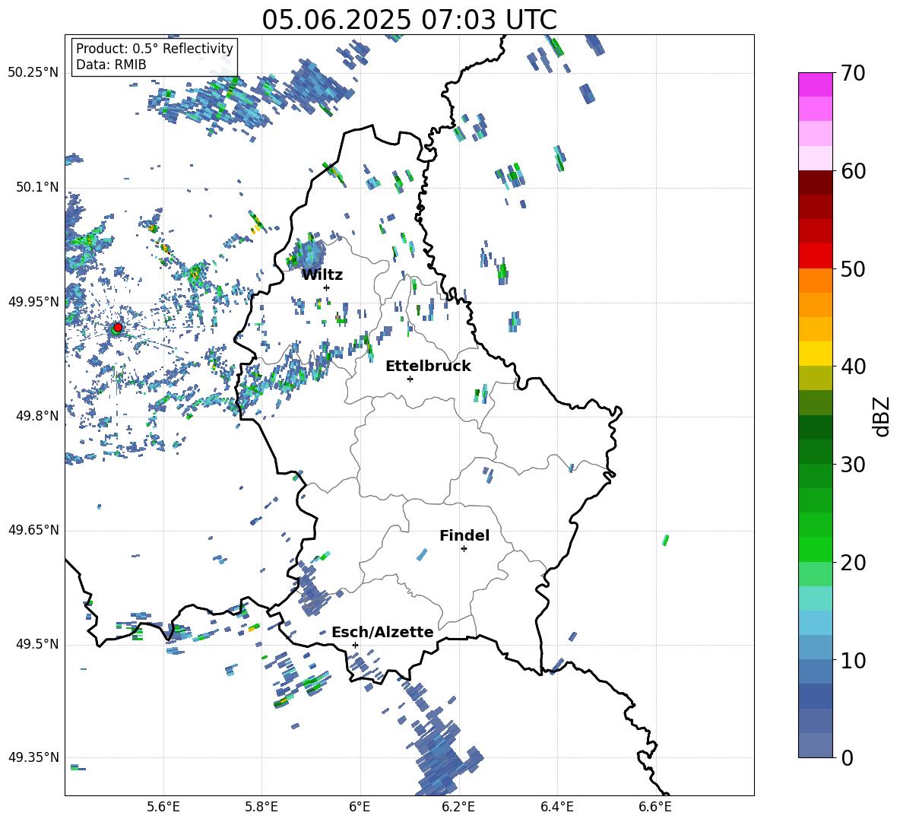900x822 pixels.
Task: Click the 49.35°N latitude label
Action: 33,757
